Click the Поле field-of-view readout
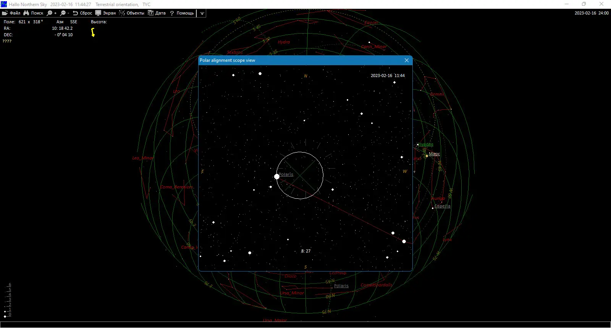 (23, 22)
